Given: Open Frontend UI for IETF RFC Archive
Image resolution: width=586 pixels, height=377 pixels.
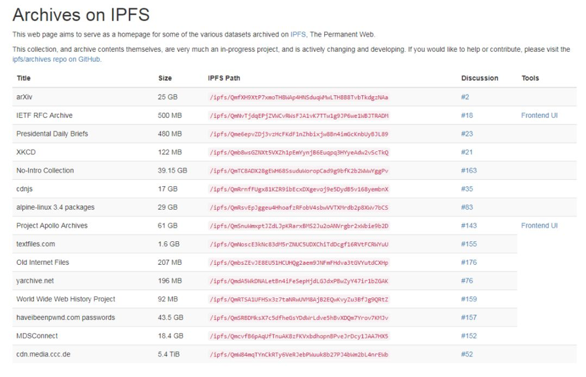Looking at the screenshot, I should [x=540, y=115].
